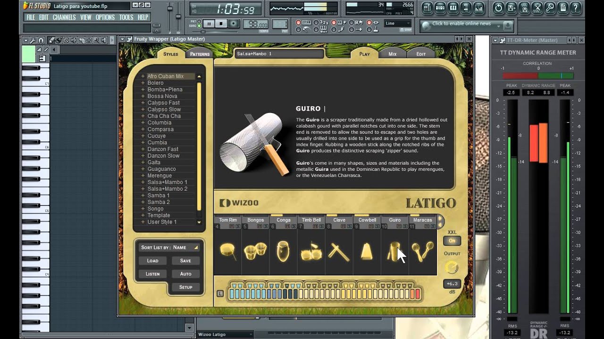Click the Setup button
Viewport: 604px width, 339px height.
[185, 287]
